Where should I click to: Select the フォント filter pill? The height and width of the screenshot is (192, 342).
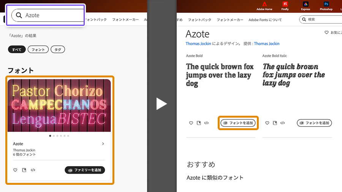(x=38, y=49)
